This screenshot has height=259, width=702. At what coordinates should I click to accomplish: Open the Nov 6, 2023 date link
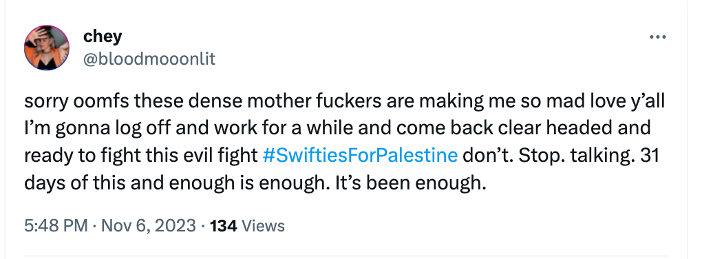149,225
